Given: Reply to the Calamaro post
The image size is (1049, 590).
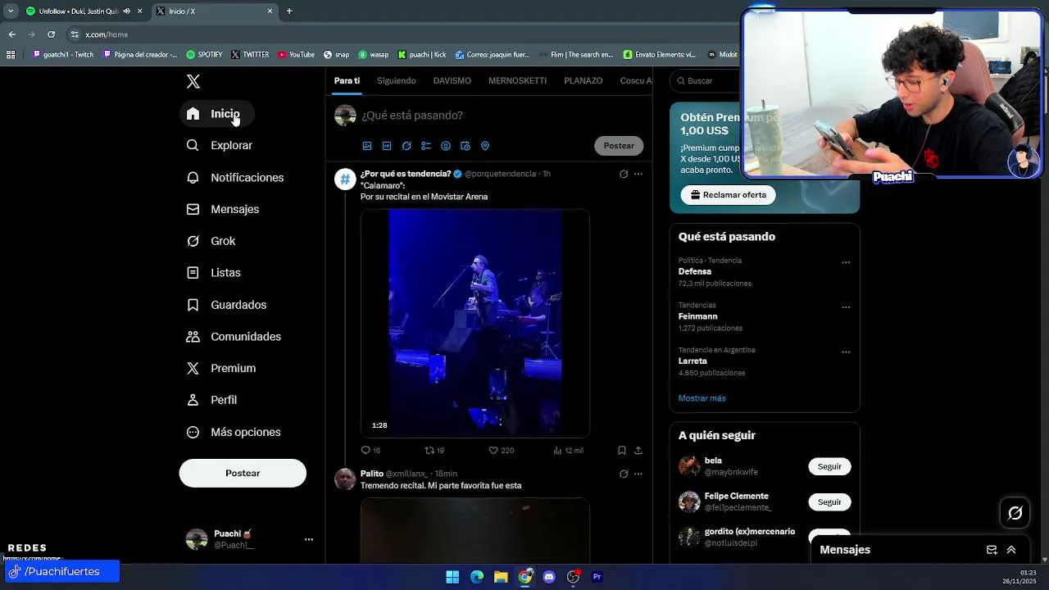Looking at the screenshot, I should pyautogui.click(x=370, y=451).
